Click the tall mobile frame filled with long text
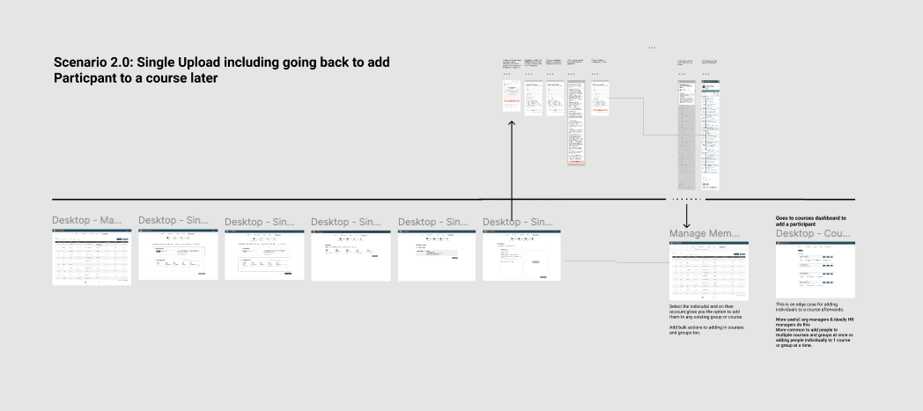 point(576,123)
